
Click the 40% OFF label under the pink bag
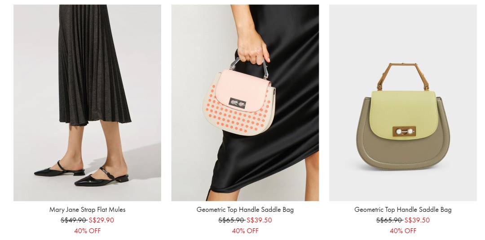245,231
